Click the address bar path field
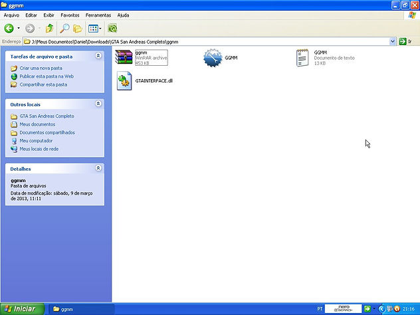 206,41
